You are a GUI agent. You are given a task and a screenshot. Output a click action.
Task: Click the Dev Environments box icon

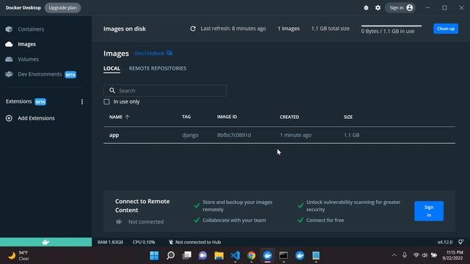coord(9,74)
